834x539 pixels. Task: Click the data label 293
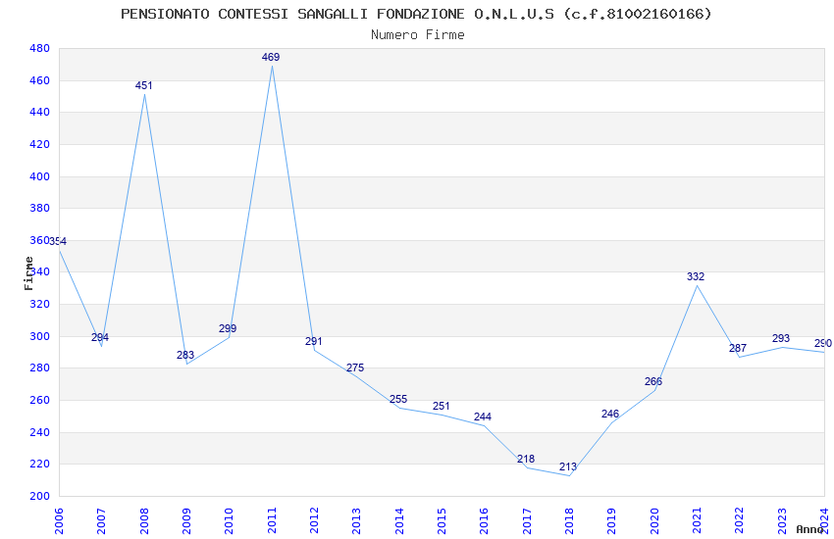[x=781, y=338]
